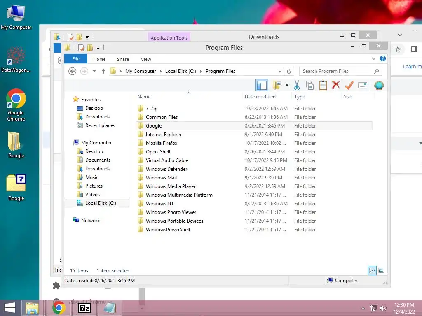Click the red X Delete icon
The height and width of the screenshot is (316, 422).
tap(335, 85)
